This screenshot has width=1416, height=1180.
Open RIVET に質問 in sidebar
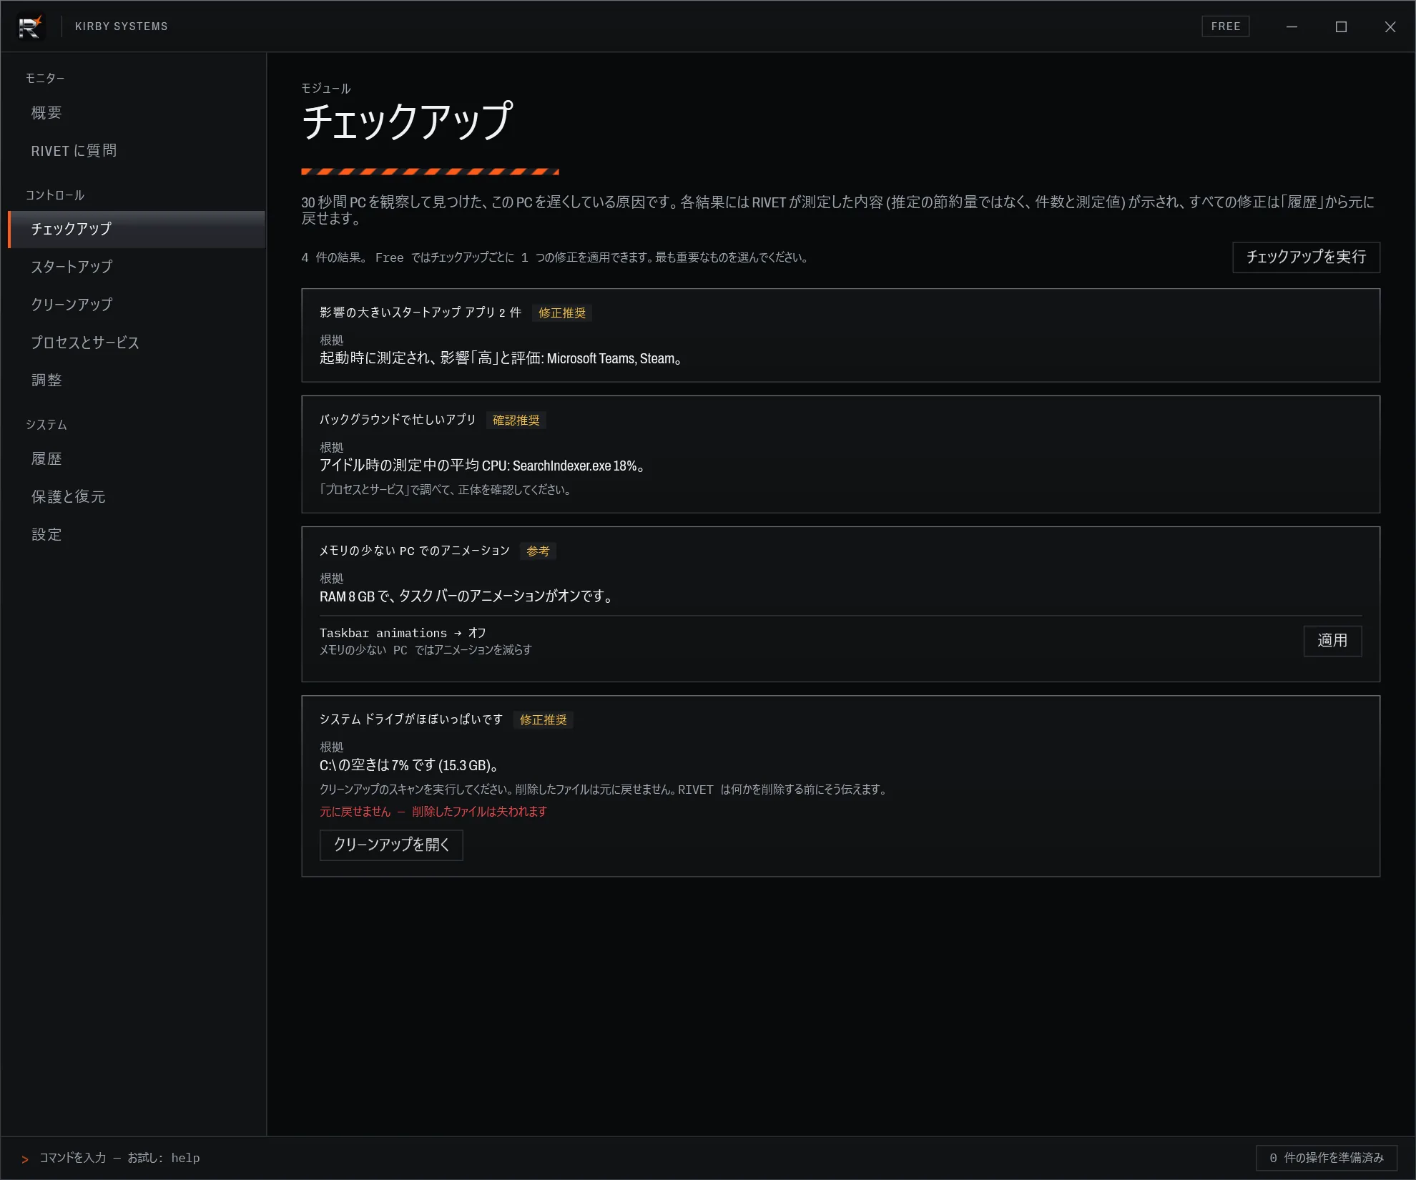[136, 151]
